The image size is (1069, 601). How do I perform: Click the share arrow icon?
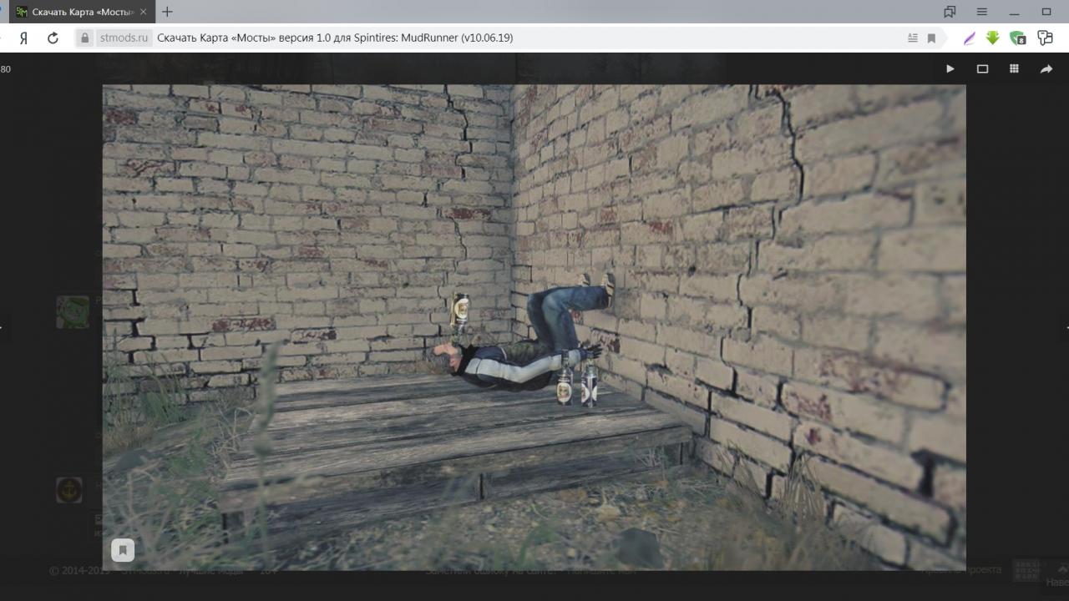tap(1046, 69)
